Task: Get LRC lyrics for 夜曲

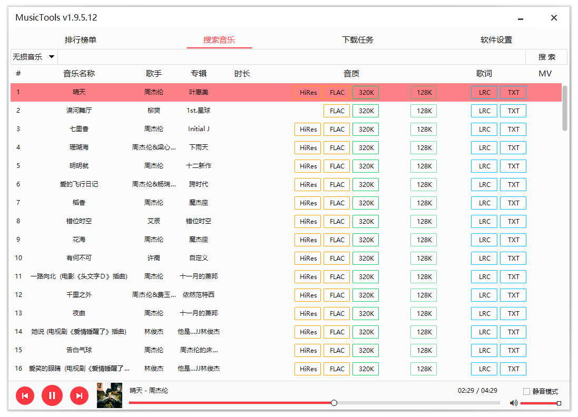Action: tap(485, 314)
